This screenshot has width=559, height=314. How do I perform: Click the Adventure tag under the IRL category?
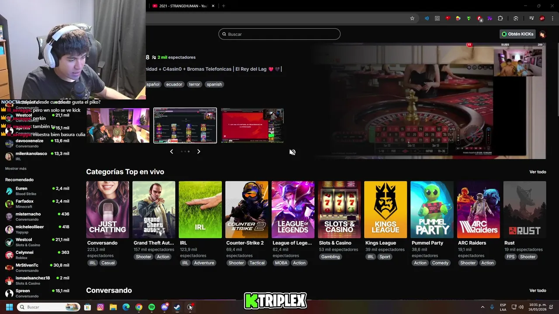click(204, 263)
